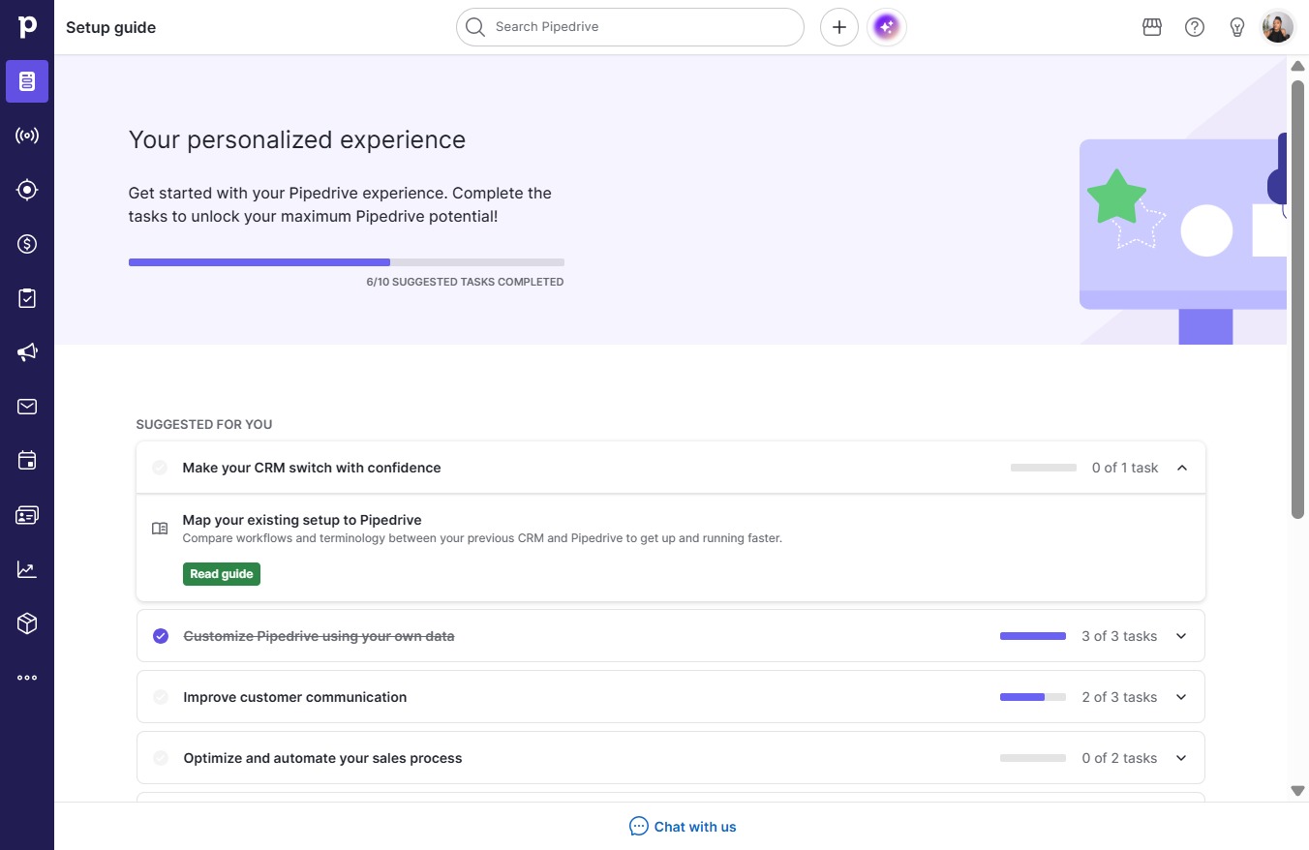The width and height of the screenshot is (1309, 850).
Task: Click the 6/10 SUGGESTED TASKS COMPLETED label
Action: (465, 282)
